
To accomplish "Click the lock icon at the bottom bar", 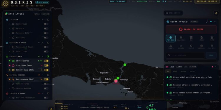I will [51, 109].
